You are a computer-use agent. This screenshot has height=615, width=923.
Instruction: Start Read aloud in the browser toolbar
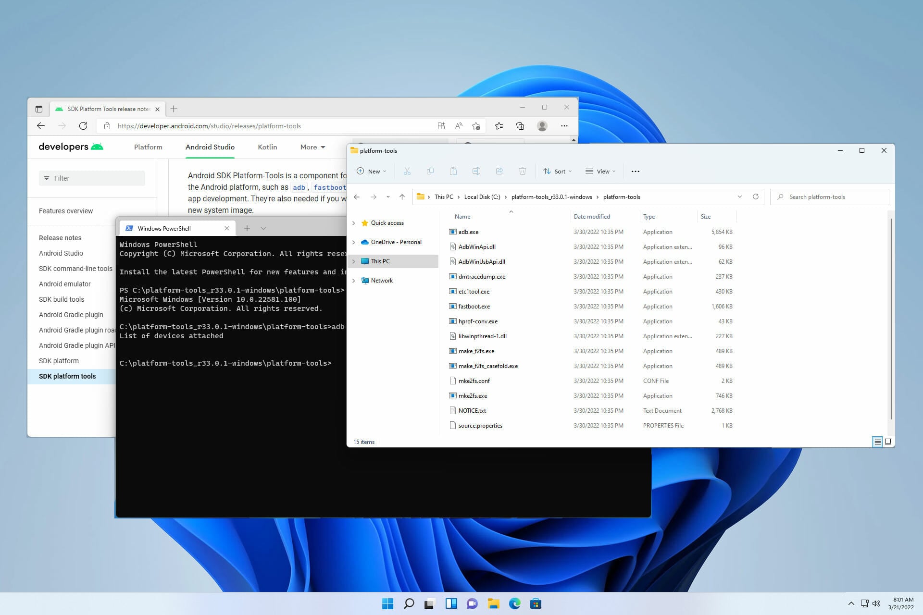458,125
